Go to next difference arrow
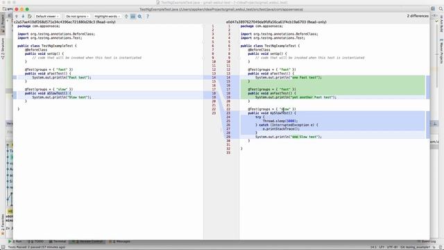The width and height of the screenshot is (444, 250). [23, 17]
